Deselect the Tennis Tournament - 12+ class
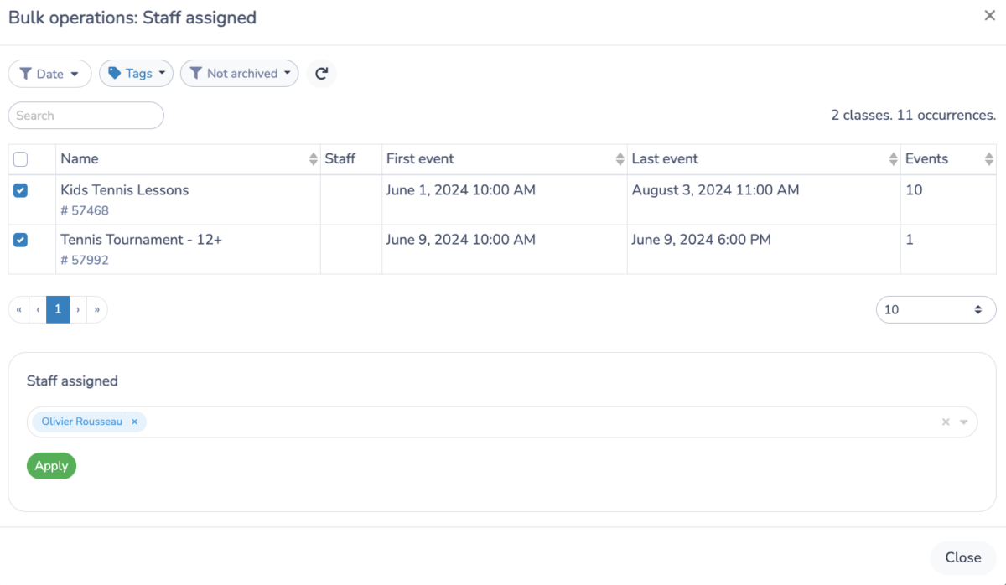This screenshot has height=585, width=1006. [22, 239]
